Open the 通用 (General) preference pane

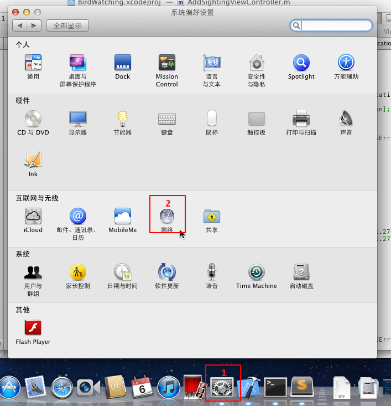coord(33,67)
